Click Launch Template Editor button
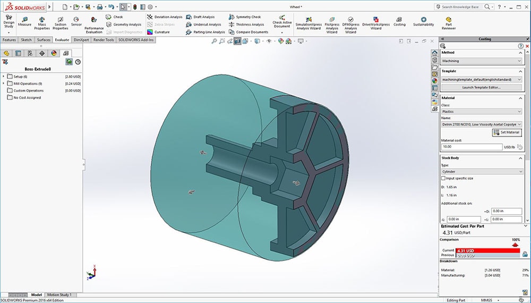Viewport: 531px width, 303px height. 481,87
